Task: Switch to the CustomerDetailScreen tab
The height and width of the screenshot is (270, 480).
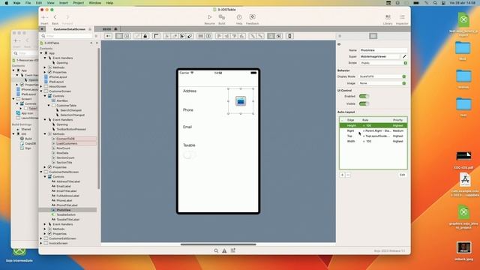Action: click(70, 29)
